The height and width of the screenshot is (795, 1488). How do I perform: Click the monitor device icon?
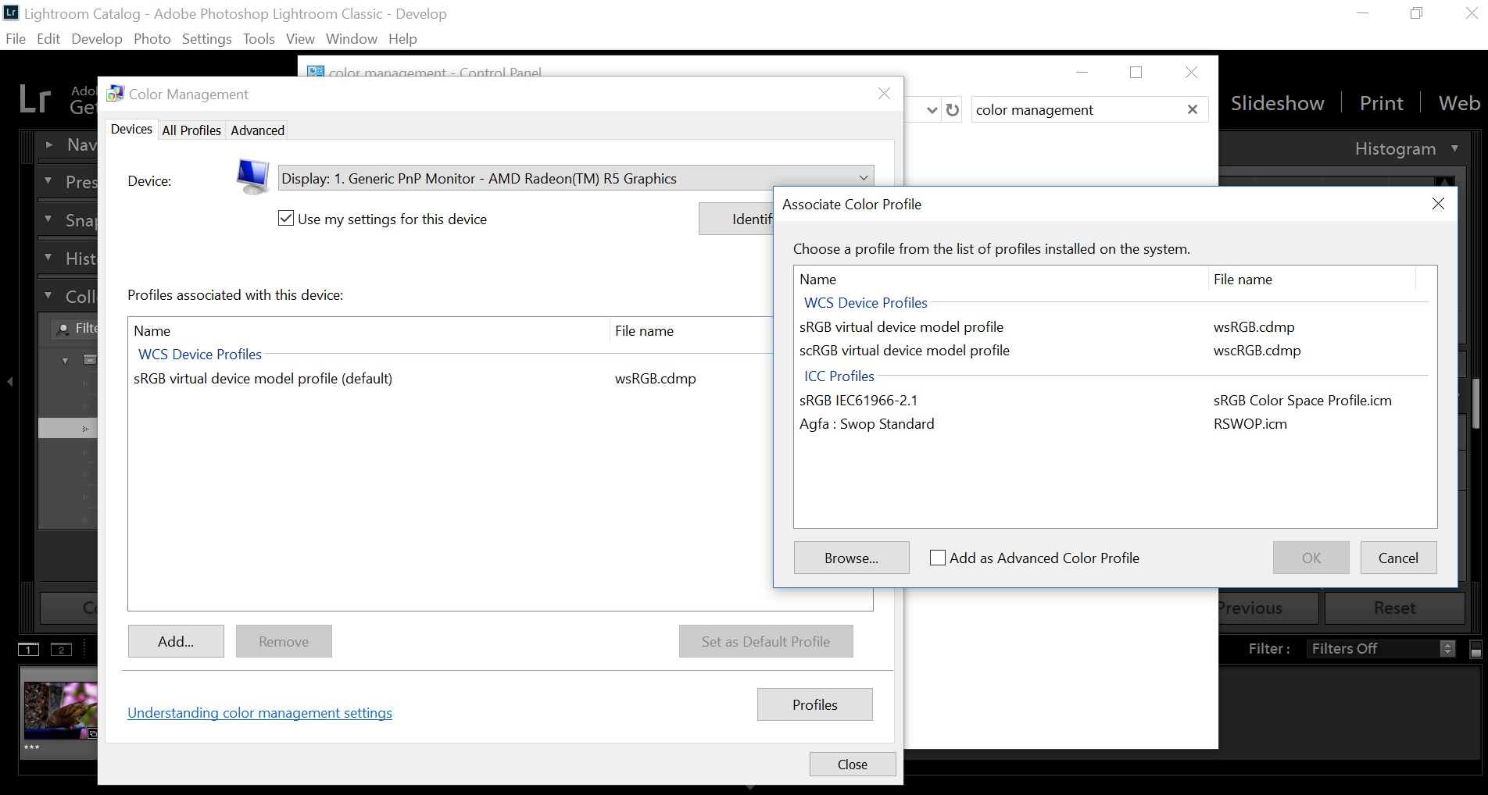click(x=252, y=176)
